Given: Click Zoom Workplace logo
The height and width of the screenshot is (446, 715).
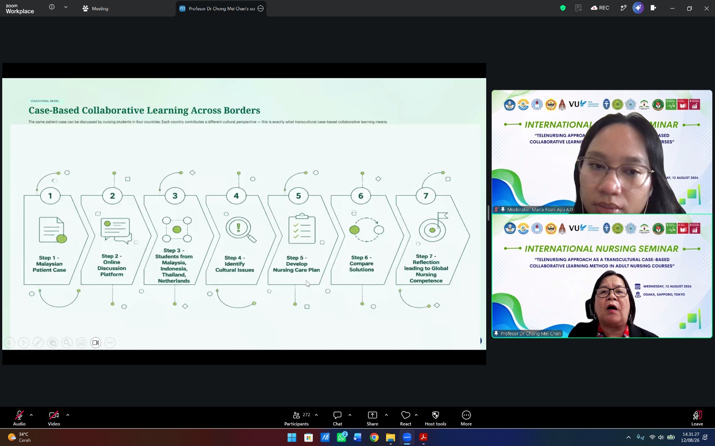Looking at the screenshot, I should click(20, 9).
